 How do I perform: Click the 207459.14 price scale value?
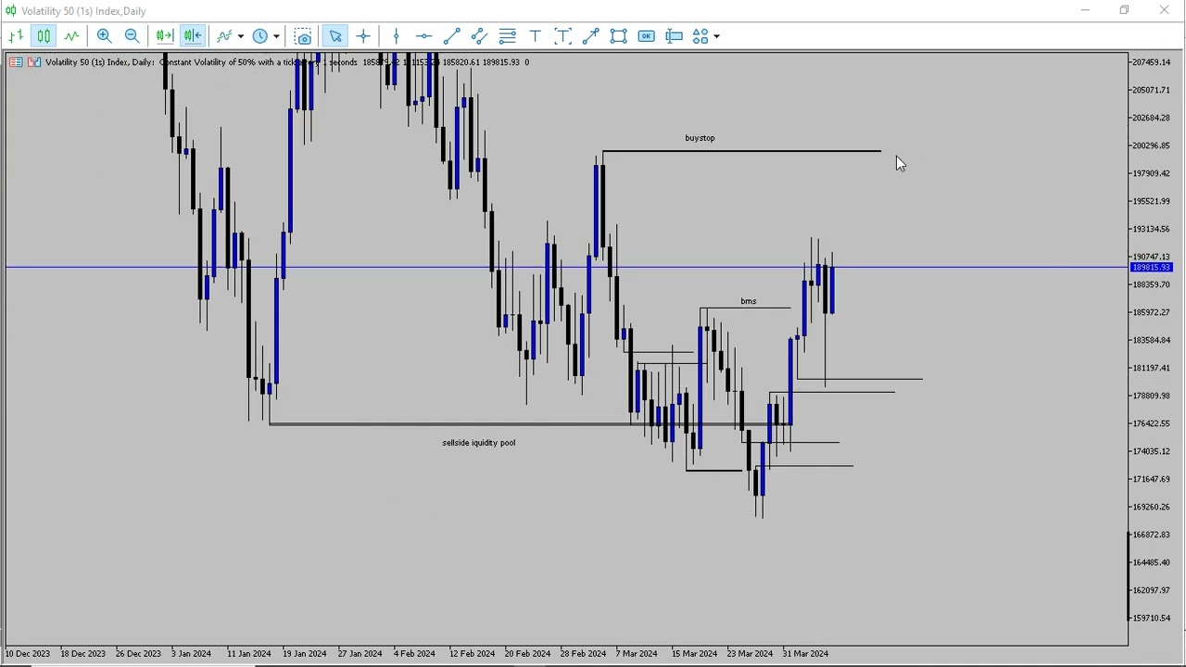[1151, 62]
